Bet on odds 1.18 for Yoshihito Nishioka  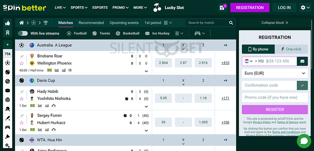pyautogui.click(x=203, y=98)
